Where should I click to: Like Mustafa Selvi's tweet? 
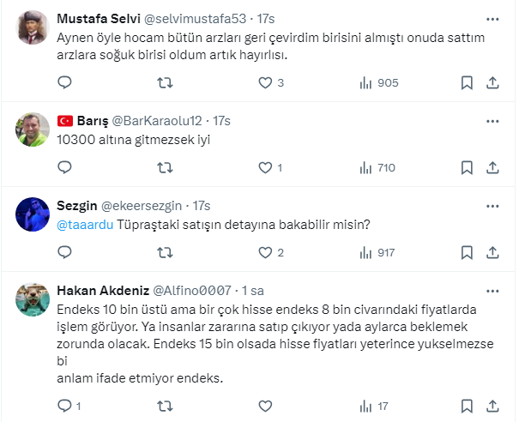click(265, 82)
